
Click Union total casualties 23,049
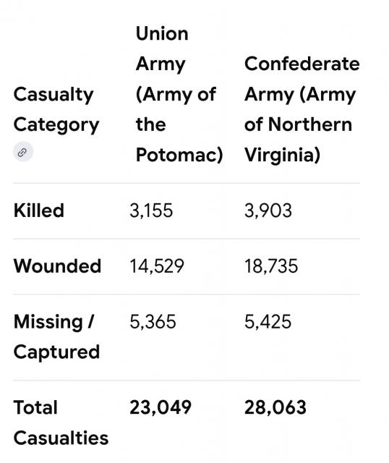(161, 407)
